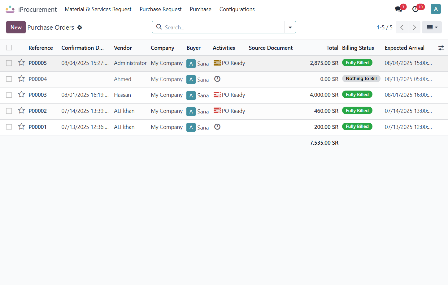
Task: Go to the next page arrow
Action: pos(414,27)
